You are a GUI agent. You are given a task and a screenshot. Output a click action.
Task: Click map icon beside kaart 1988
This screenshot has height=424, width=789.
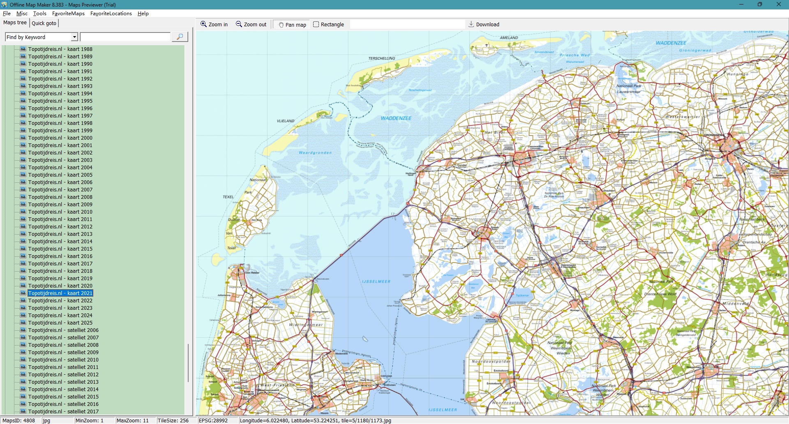23,49
